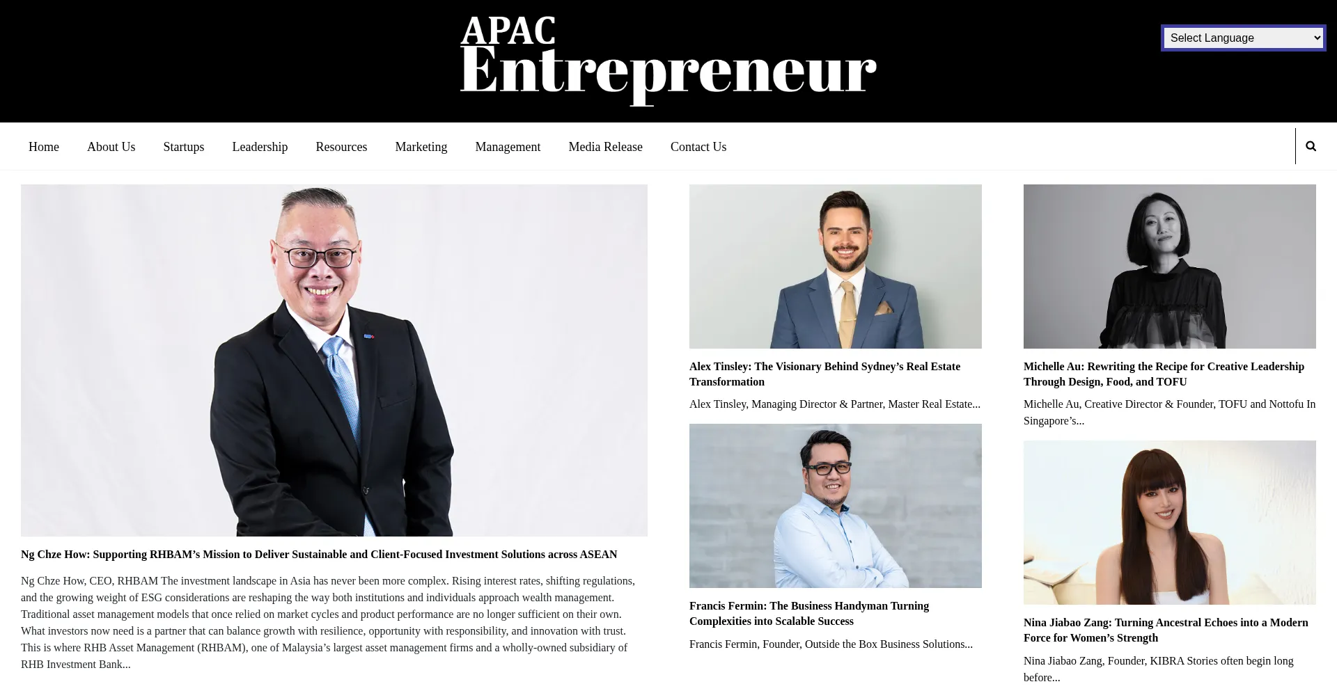Select the Startups menu item

(x=184, y=147)
